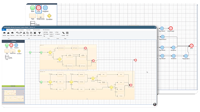The image size is (200, 112).
Task: Space the selection In Column
Action: tap(57, 34)
